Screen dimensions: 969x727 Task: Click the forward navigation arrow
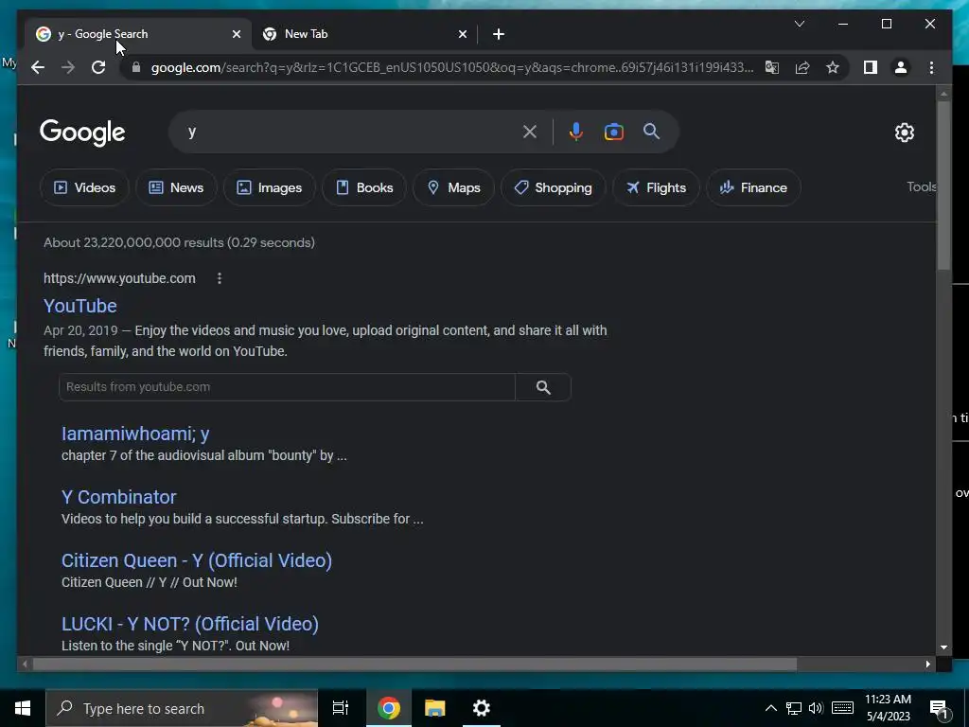click(68, 67)
